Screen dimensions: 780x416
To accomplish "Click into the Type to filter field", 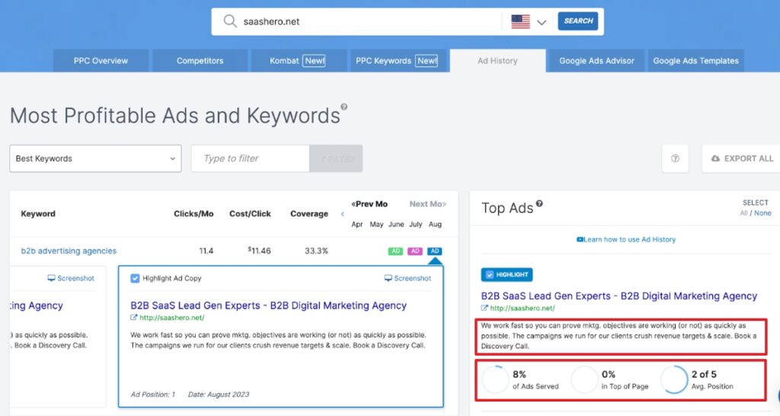I will 250,158.
